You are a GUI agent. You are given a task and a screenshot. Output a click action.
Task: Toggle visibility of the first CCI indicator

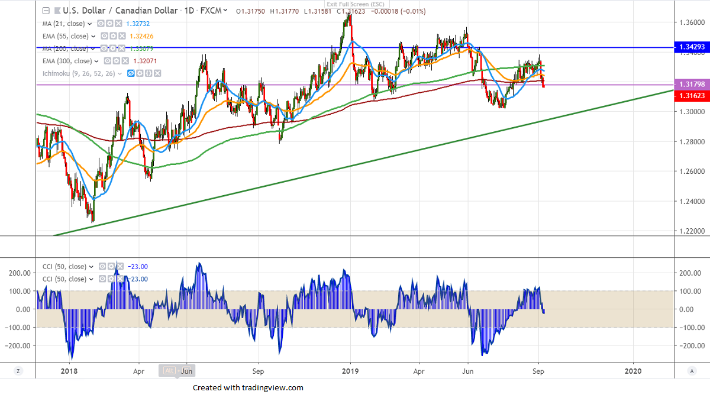101,267
